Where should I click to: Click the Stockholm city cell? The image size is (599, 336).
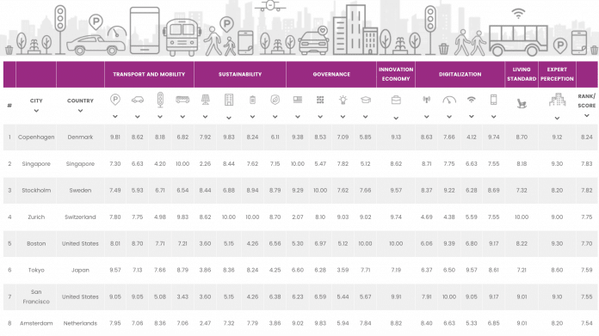(36, 190)
